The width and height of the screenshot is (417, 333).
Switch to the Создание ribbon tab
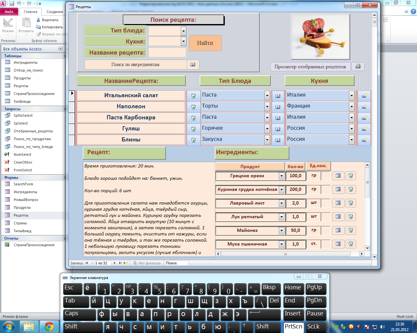pyautogui.click(x=55, y=12)
